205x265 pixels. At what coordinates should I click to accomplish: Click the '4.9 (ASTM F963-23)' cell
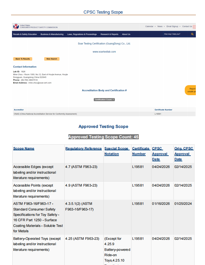coord(84,191)
